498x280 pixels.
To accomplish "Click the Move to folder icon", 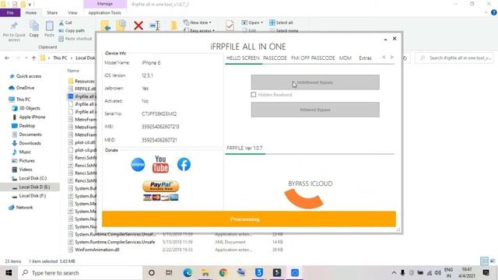I will pyautogui.click(x=105, y=26).
